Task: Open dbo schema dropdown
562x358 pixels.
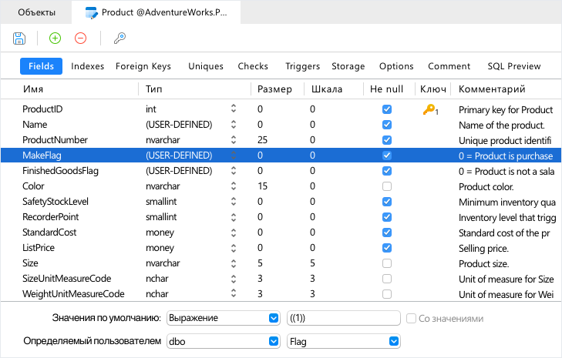Action: click(x=274, y=341)
